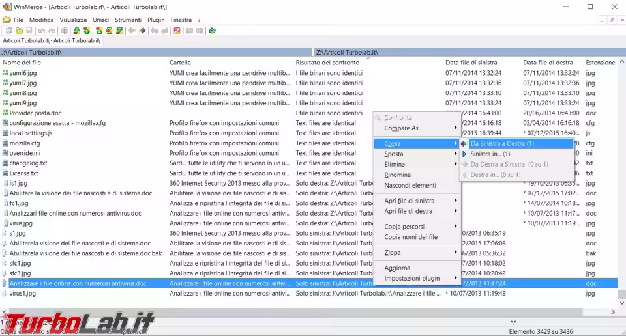Click the Open folder toolbar icon
626x336 pixels.
20,31
